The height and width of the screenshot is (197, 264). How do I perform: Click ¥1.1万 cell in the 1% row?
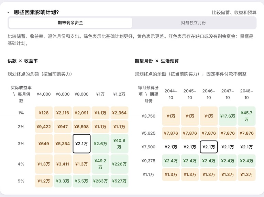point(100,113)
